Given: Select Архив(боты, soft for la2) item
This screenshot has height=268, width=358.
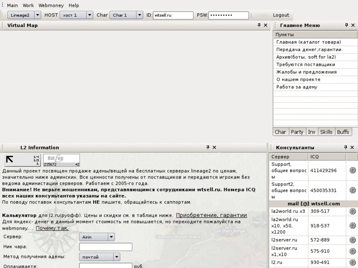Looking at the screenshot, I should 315,57.
